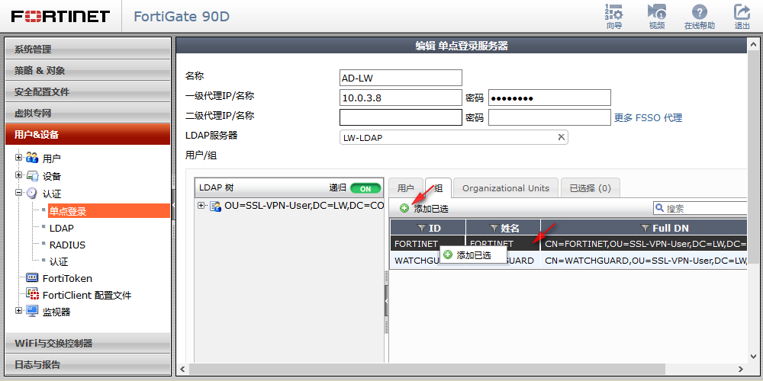The image size is (763, 381).
Task: Expand the 设备 tree node
Action: pos(19,175)
